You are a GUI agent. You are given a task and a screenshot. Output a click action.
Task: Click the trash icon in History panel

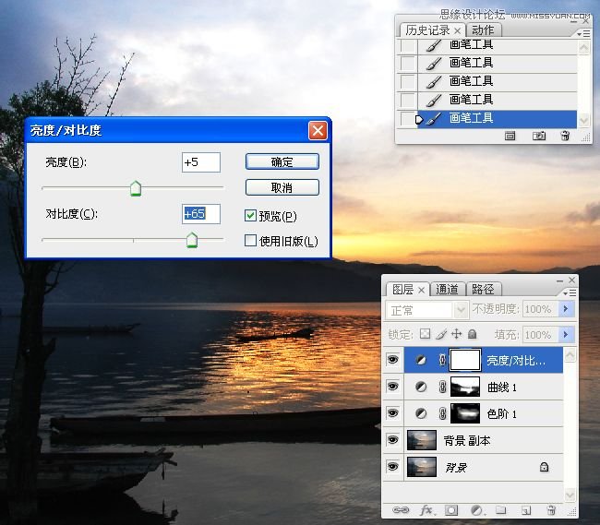[x=565, y=136]
